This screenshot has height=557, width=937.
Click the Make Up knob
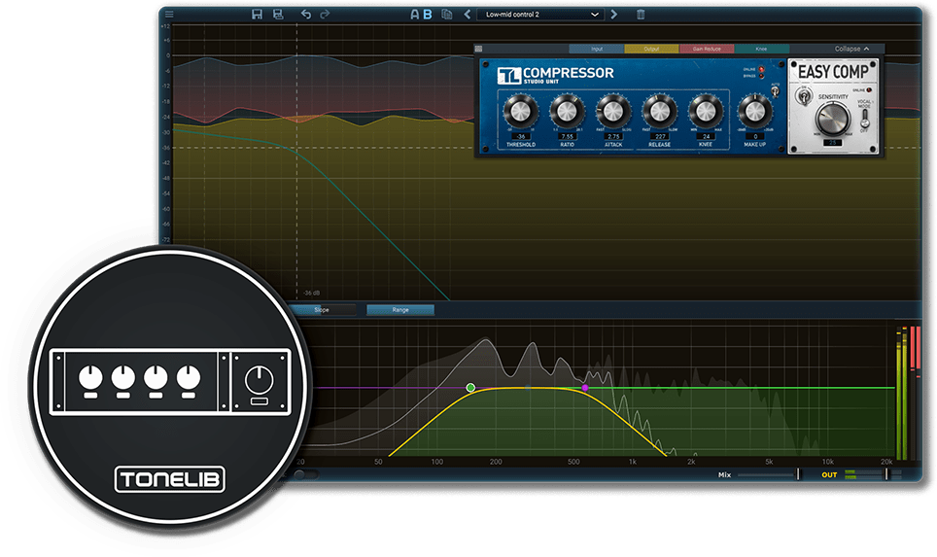pos(754,111)
